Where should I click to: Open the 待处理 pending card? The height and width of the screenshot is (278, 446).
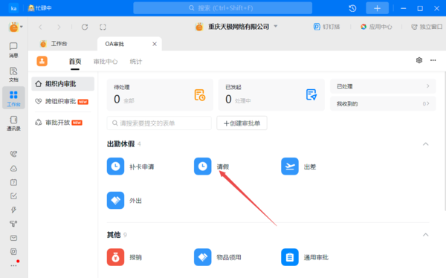160,94
